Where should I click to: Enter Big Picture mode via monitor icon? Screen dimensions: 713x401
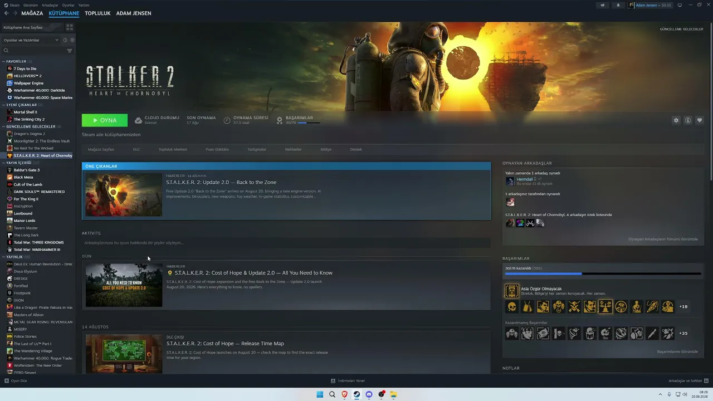pos(679,5)
